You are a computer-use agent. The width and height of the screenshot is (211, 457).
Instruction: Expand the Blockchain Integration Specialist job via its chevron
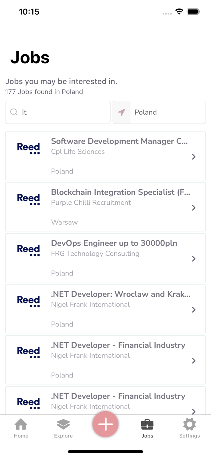pos(194,207)
